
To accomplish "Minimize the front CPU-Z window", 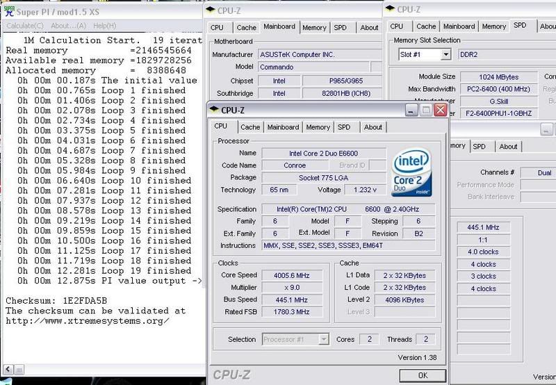I will click(x=411, y=110).
